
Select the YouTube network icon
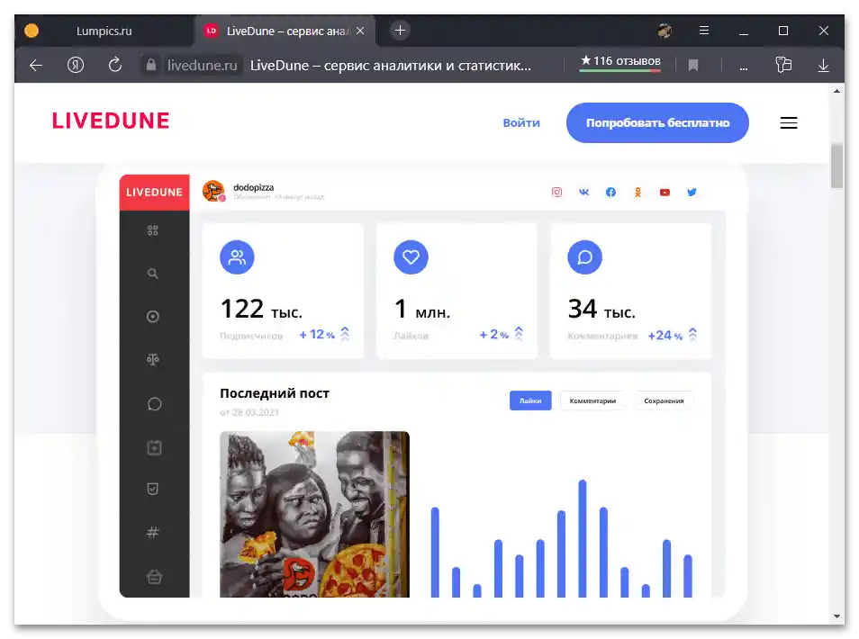[665, 193]
